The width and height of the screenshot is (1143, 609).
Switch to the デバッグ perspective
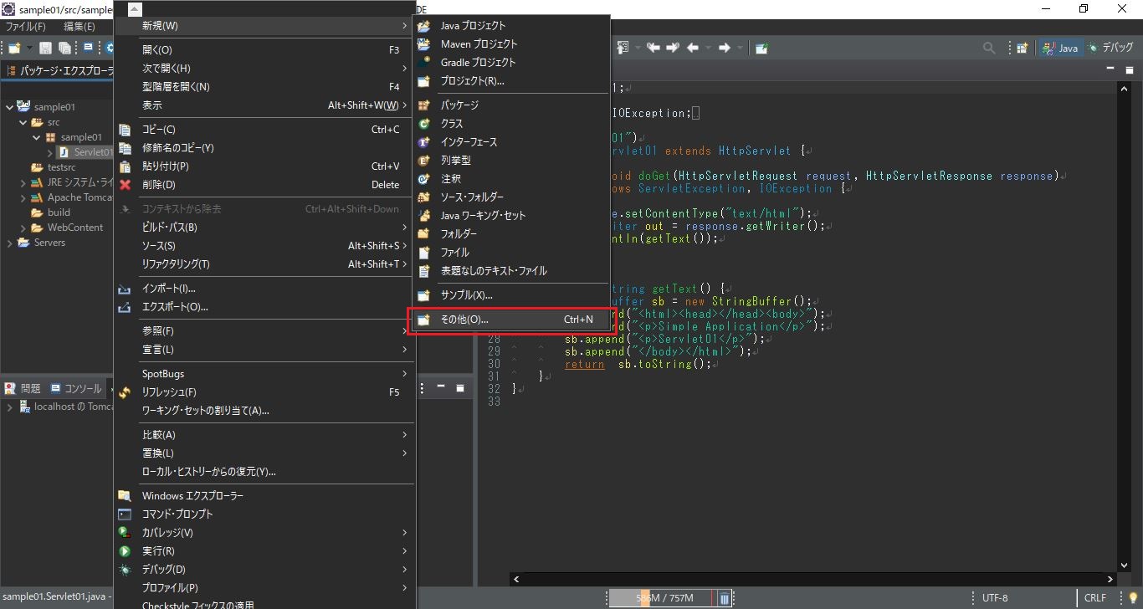[1110, 48]
